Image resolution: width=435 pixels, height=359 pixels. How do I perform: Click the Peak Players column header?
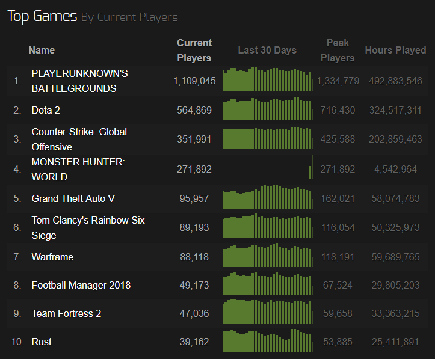point(338,51)
